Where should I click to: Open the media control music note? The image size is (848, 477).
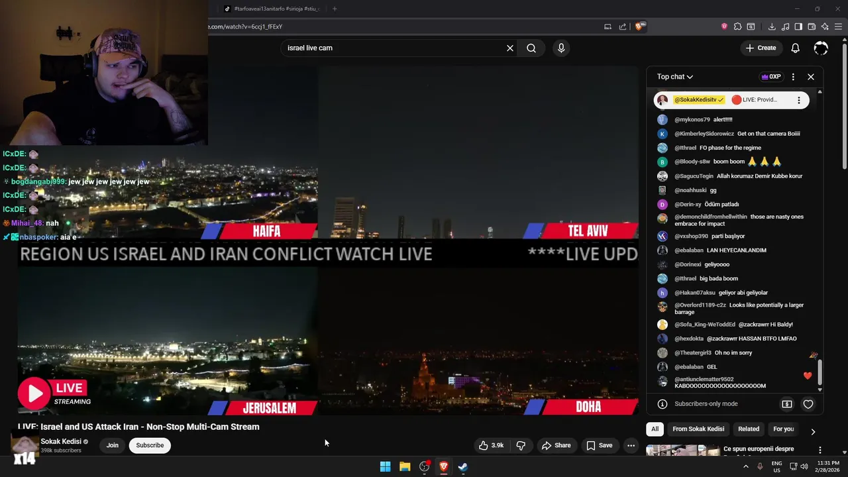click(x=785, y=26)
